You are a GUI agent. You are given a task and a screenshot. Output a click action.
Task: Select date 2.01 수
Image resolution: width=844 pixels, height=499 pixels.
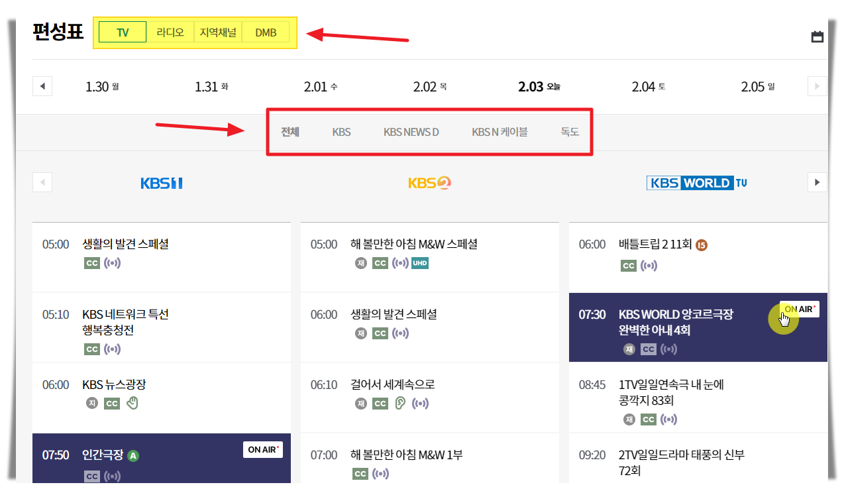[x=321, y=87]
